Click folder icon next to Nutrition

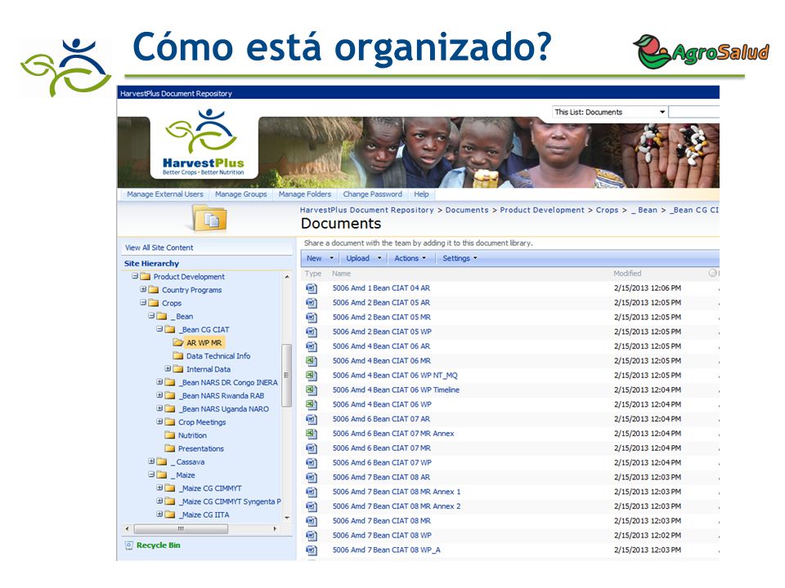click(170, 435)
